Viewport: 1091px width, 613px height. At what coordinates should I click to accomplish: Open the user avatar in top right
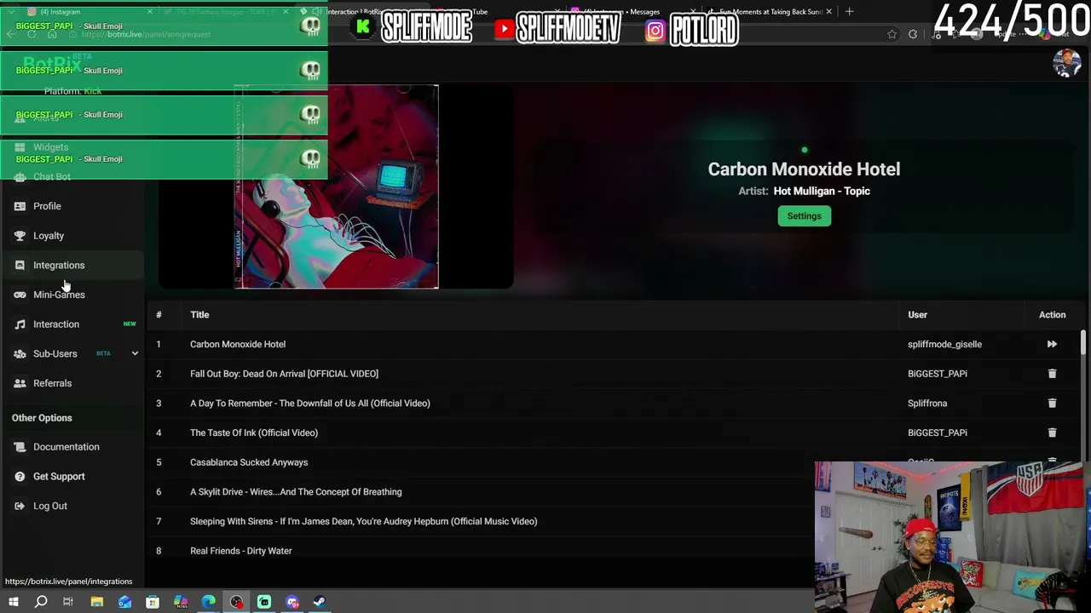pos(1066,64)
